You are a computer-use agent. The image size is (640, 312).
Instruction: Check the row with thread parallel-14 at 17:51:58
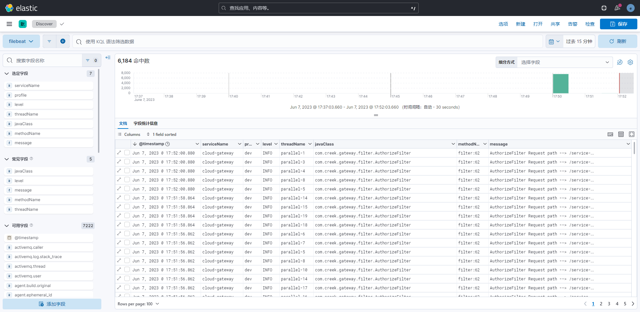(x=127, y=197)
